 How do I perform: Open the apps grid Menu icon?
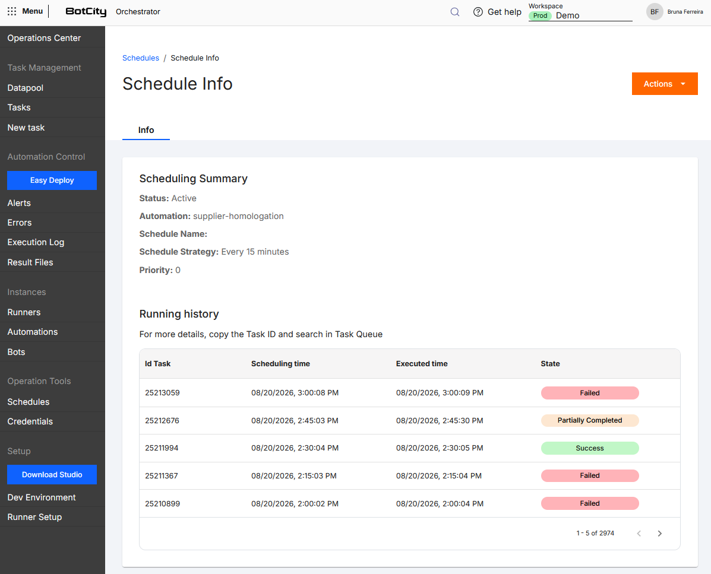pyautogui.click(x=12, y=11)
